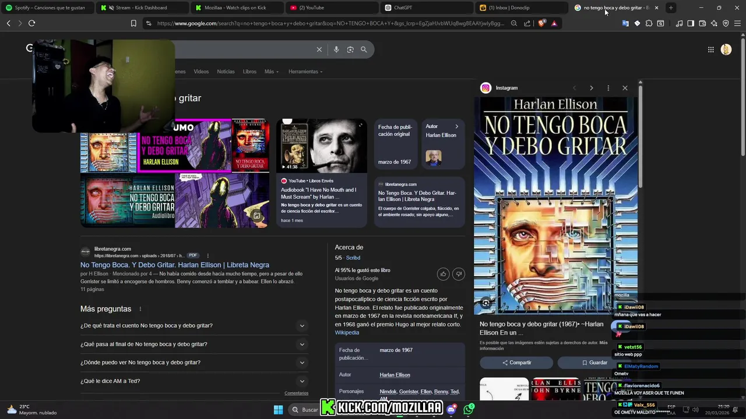Screen dimensions: 746x419
Task: Click the Guardar save button
Action: point(594,363)
